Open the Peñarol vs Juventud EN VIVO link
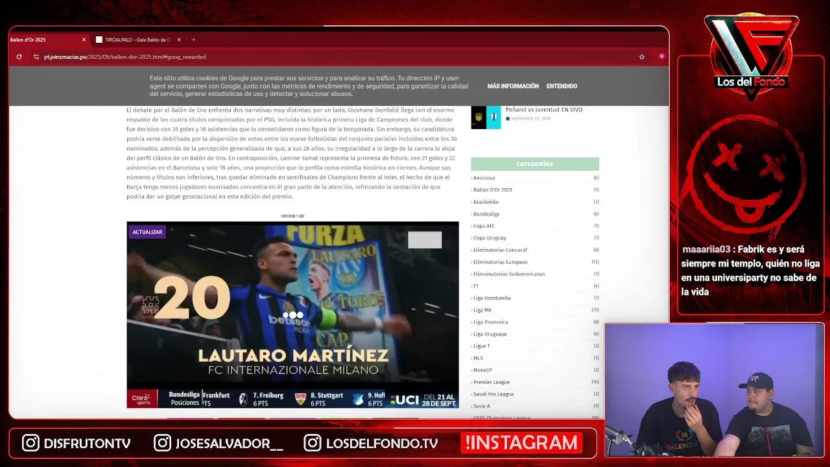Viewport: 830px width, 467px height. (544, 110)
